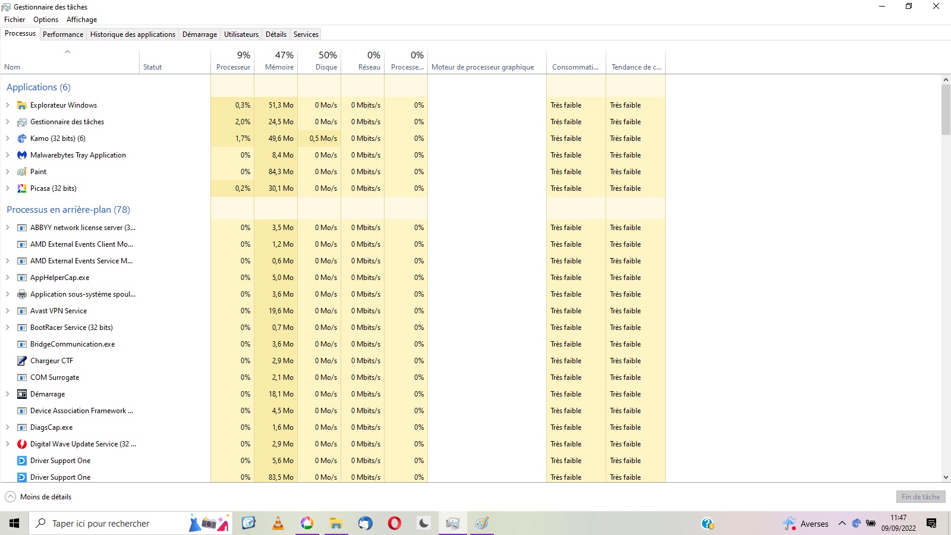Switch to the Performance tab
This screenshot has width=951, height=535.
pos(63,34)
